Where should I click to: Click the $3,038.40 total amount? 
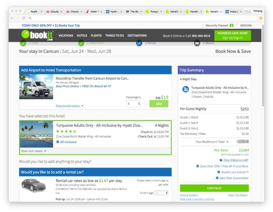click(242, 142)
